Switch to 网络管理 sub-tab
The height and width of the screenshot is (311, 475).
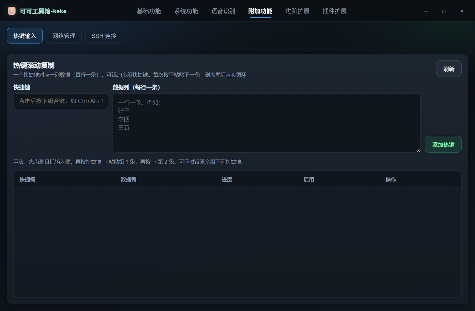tap(64, 36)
